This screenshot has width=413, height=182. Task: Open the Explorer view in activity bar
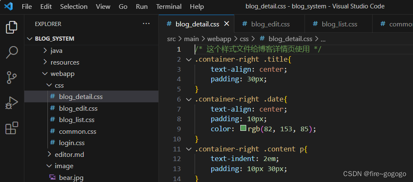coord(12,27)
